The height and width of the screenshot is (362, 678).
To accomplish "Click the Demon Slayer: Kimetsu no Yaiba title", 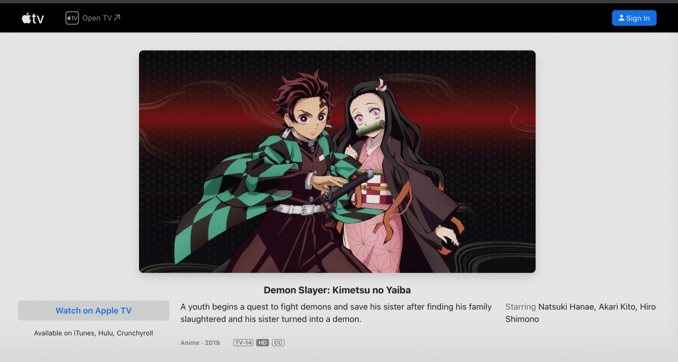I will 337,290.
